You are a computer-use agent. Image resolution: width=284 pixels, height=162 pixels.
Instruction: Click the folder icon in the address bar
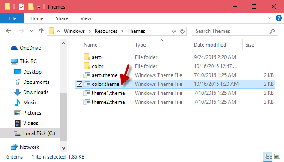[x=52, y=31]
